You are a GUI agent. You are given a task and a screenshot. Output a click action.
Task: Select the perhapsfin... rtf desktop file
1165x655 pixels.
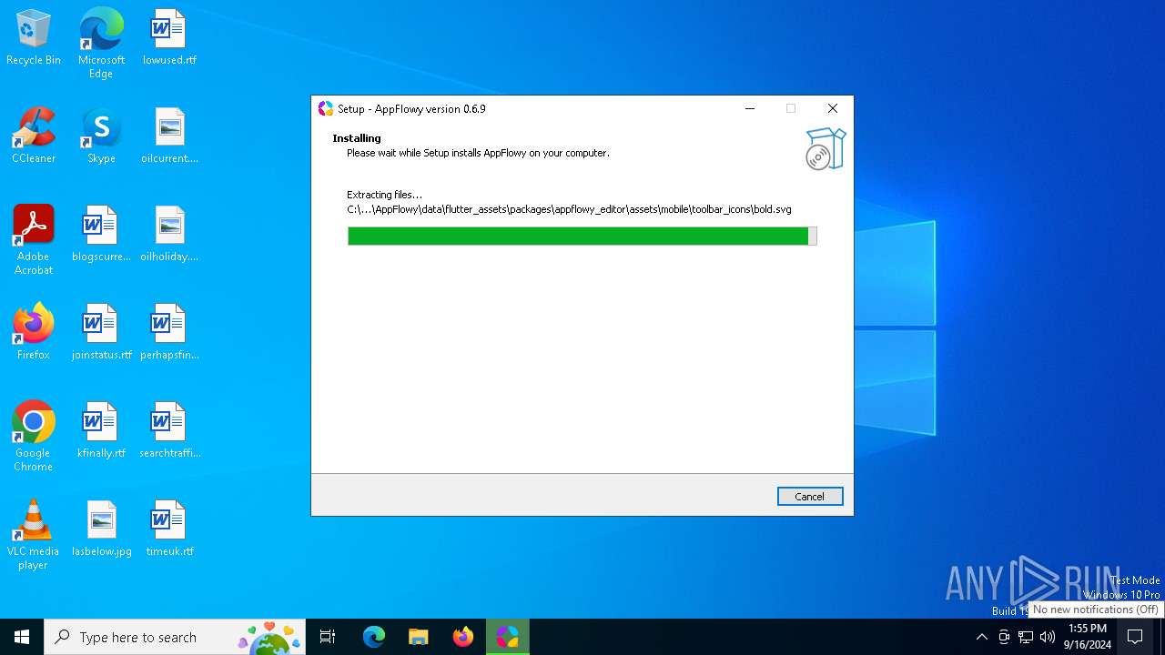[x=169, y=333]
